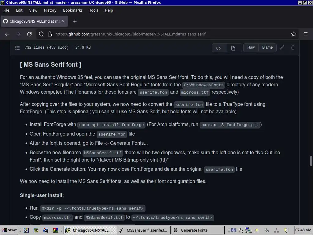The width and height of the screenshot is (313, 235).
Task: Click the EN keyboard layout indicator
Action: coord(233,230)
